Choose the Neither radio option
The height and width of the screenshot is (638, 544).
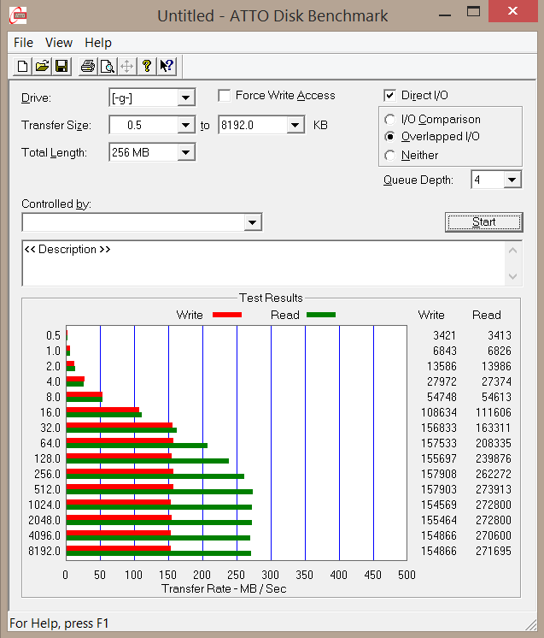390,156
